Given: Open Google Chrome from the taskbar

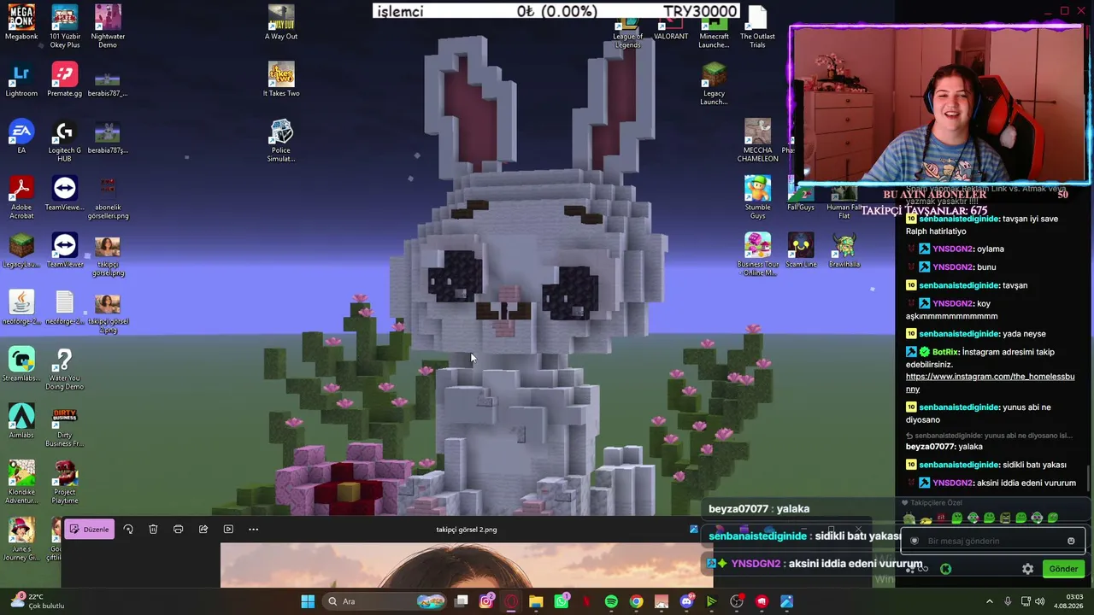Looking at the screenshot, I should click(x=636, y=601).
